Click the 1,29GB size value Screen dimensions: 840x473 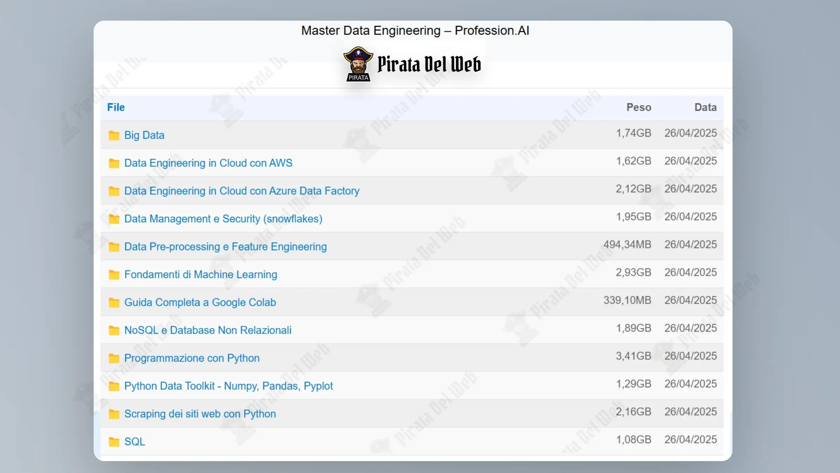633,384
